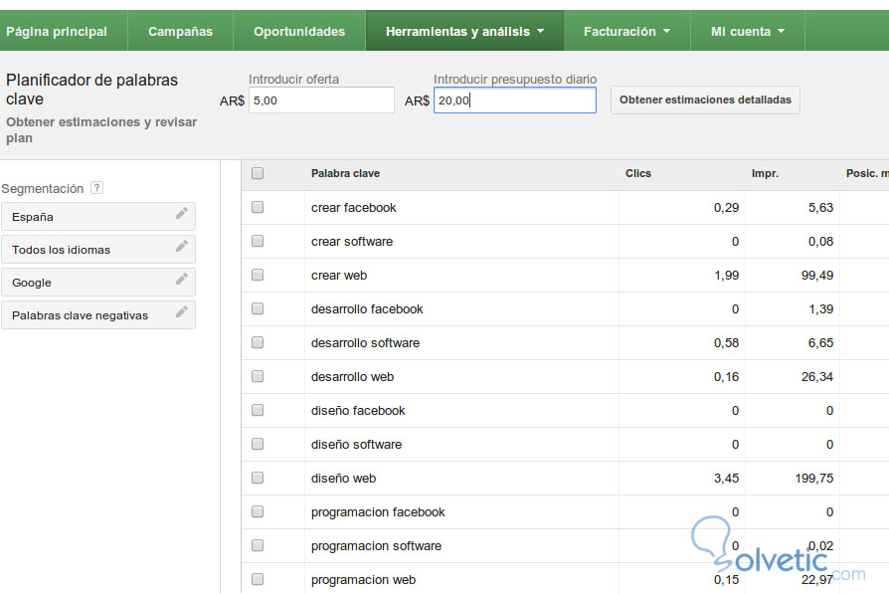Click impressions value 26,34

817,377
